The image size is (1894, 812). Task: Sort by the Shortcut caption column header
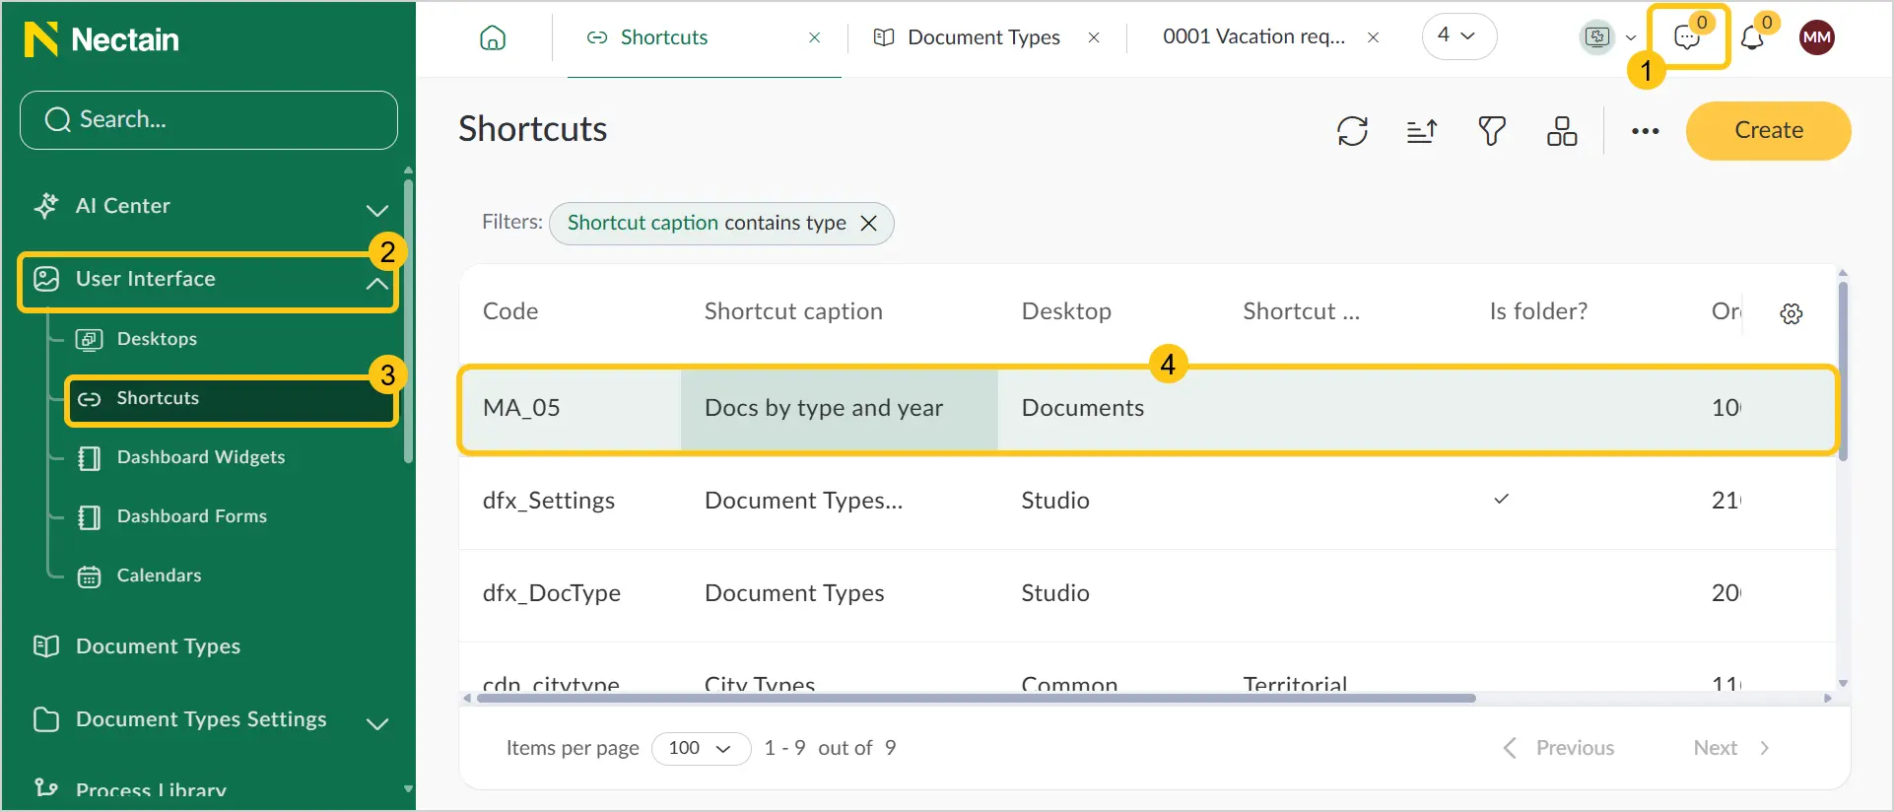click(x=793, y=311)
